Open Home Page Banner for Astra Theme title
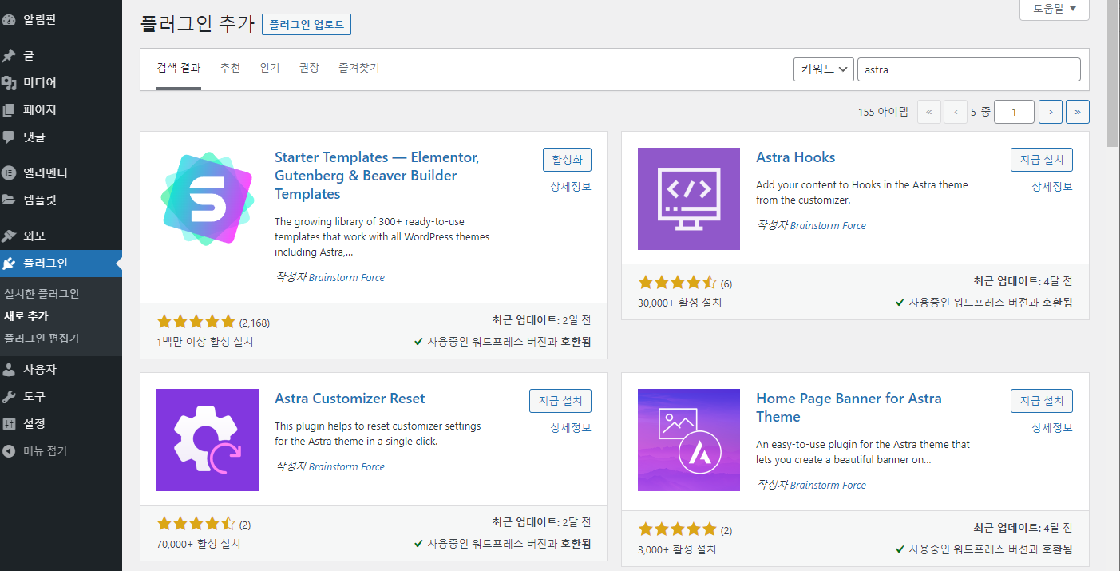 849,407
